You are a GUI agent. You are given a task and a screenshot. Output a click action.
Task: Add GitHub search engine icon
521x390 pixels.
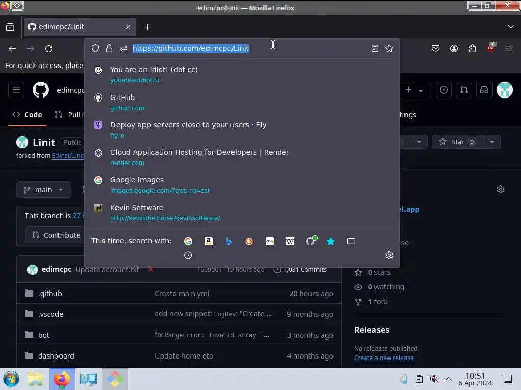pos(311,240)
